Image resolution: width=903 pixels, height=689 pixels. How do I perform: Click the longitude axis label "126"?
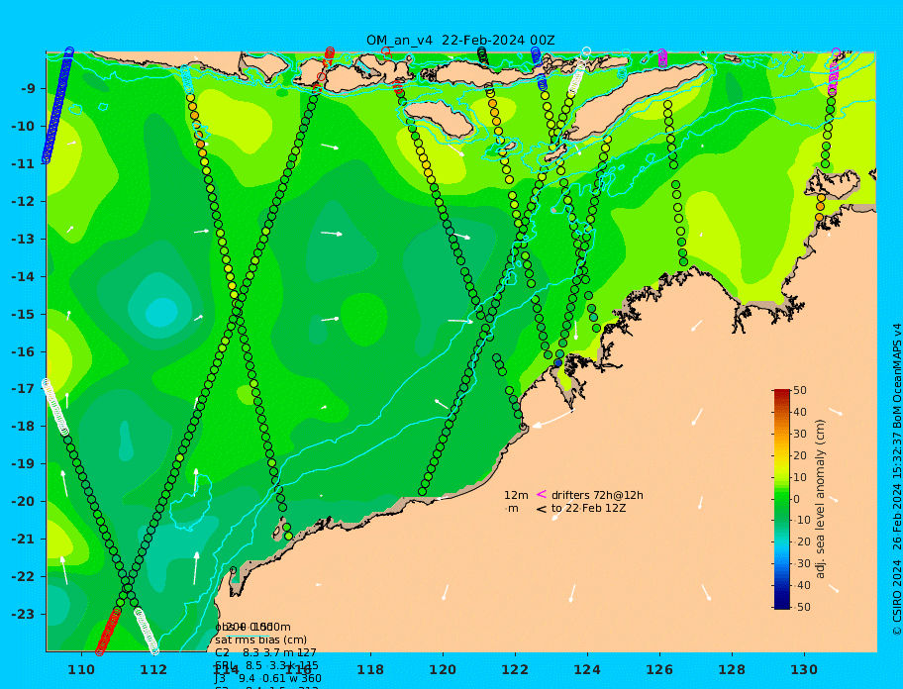click(659, 670)
